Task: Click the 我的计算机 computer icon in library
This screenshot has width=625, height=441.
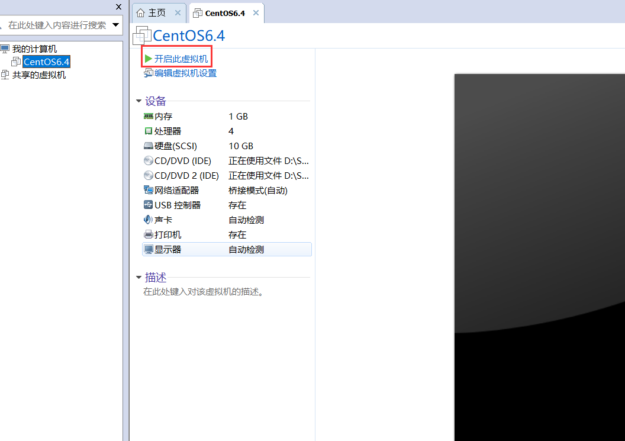Action: 5,49
